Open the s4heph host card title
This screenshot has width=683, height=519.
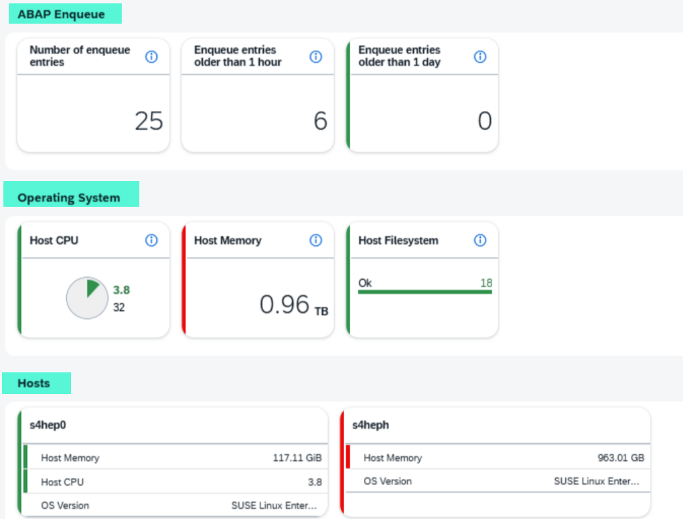371,425
